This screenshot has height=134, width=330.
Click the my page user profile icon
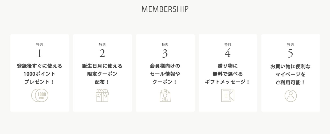tap(290, 96)
